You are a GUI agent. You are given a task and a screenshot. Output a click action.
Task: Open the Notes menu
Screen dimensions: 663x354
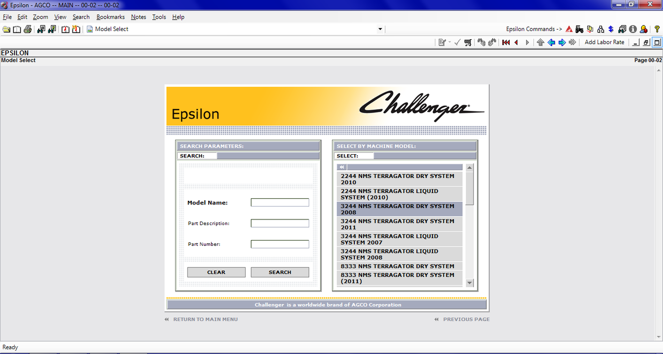(x=139, y=17)
